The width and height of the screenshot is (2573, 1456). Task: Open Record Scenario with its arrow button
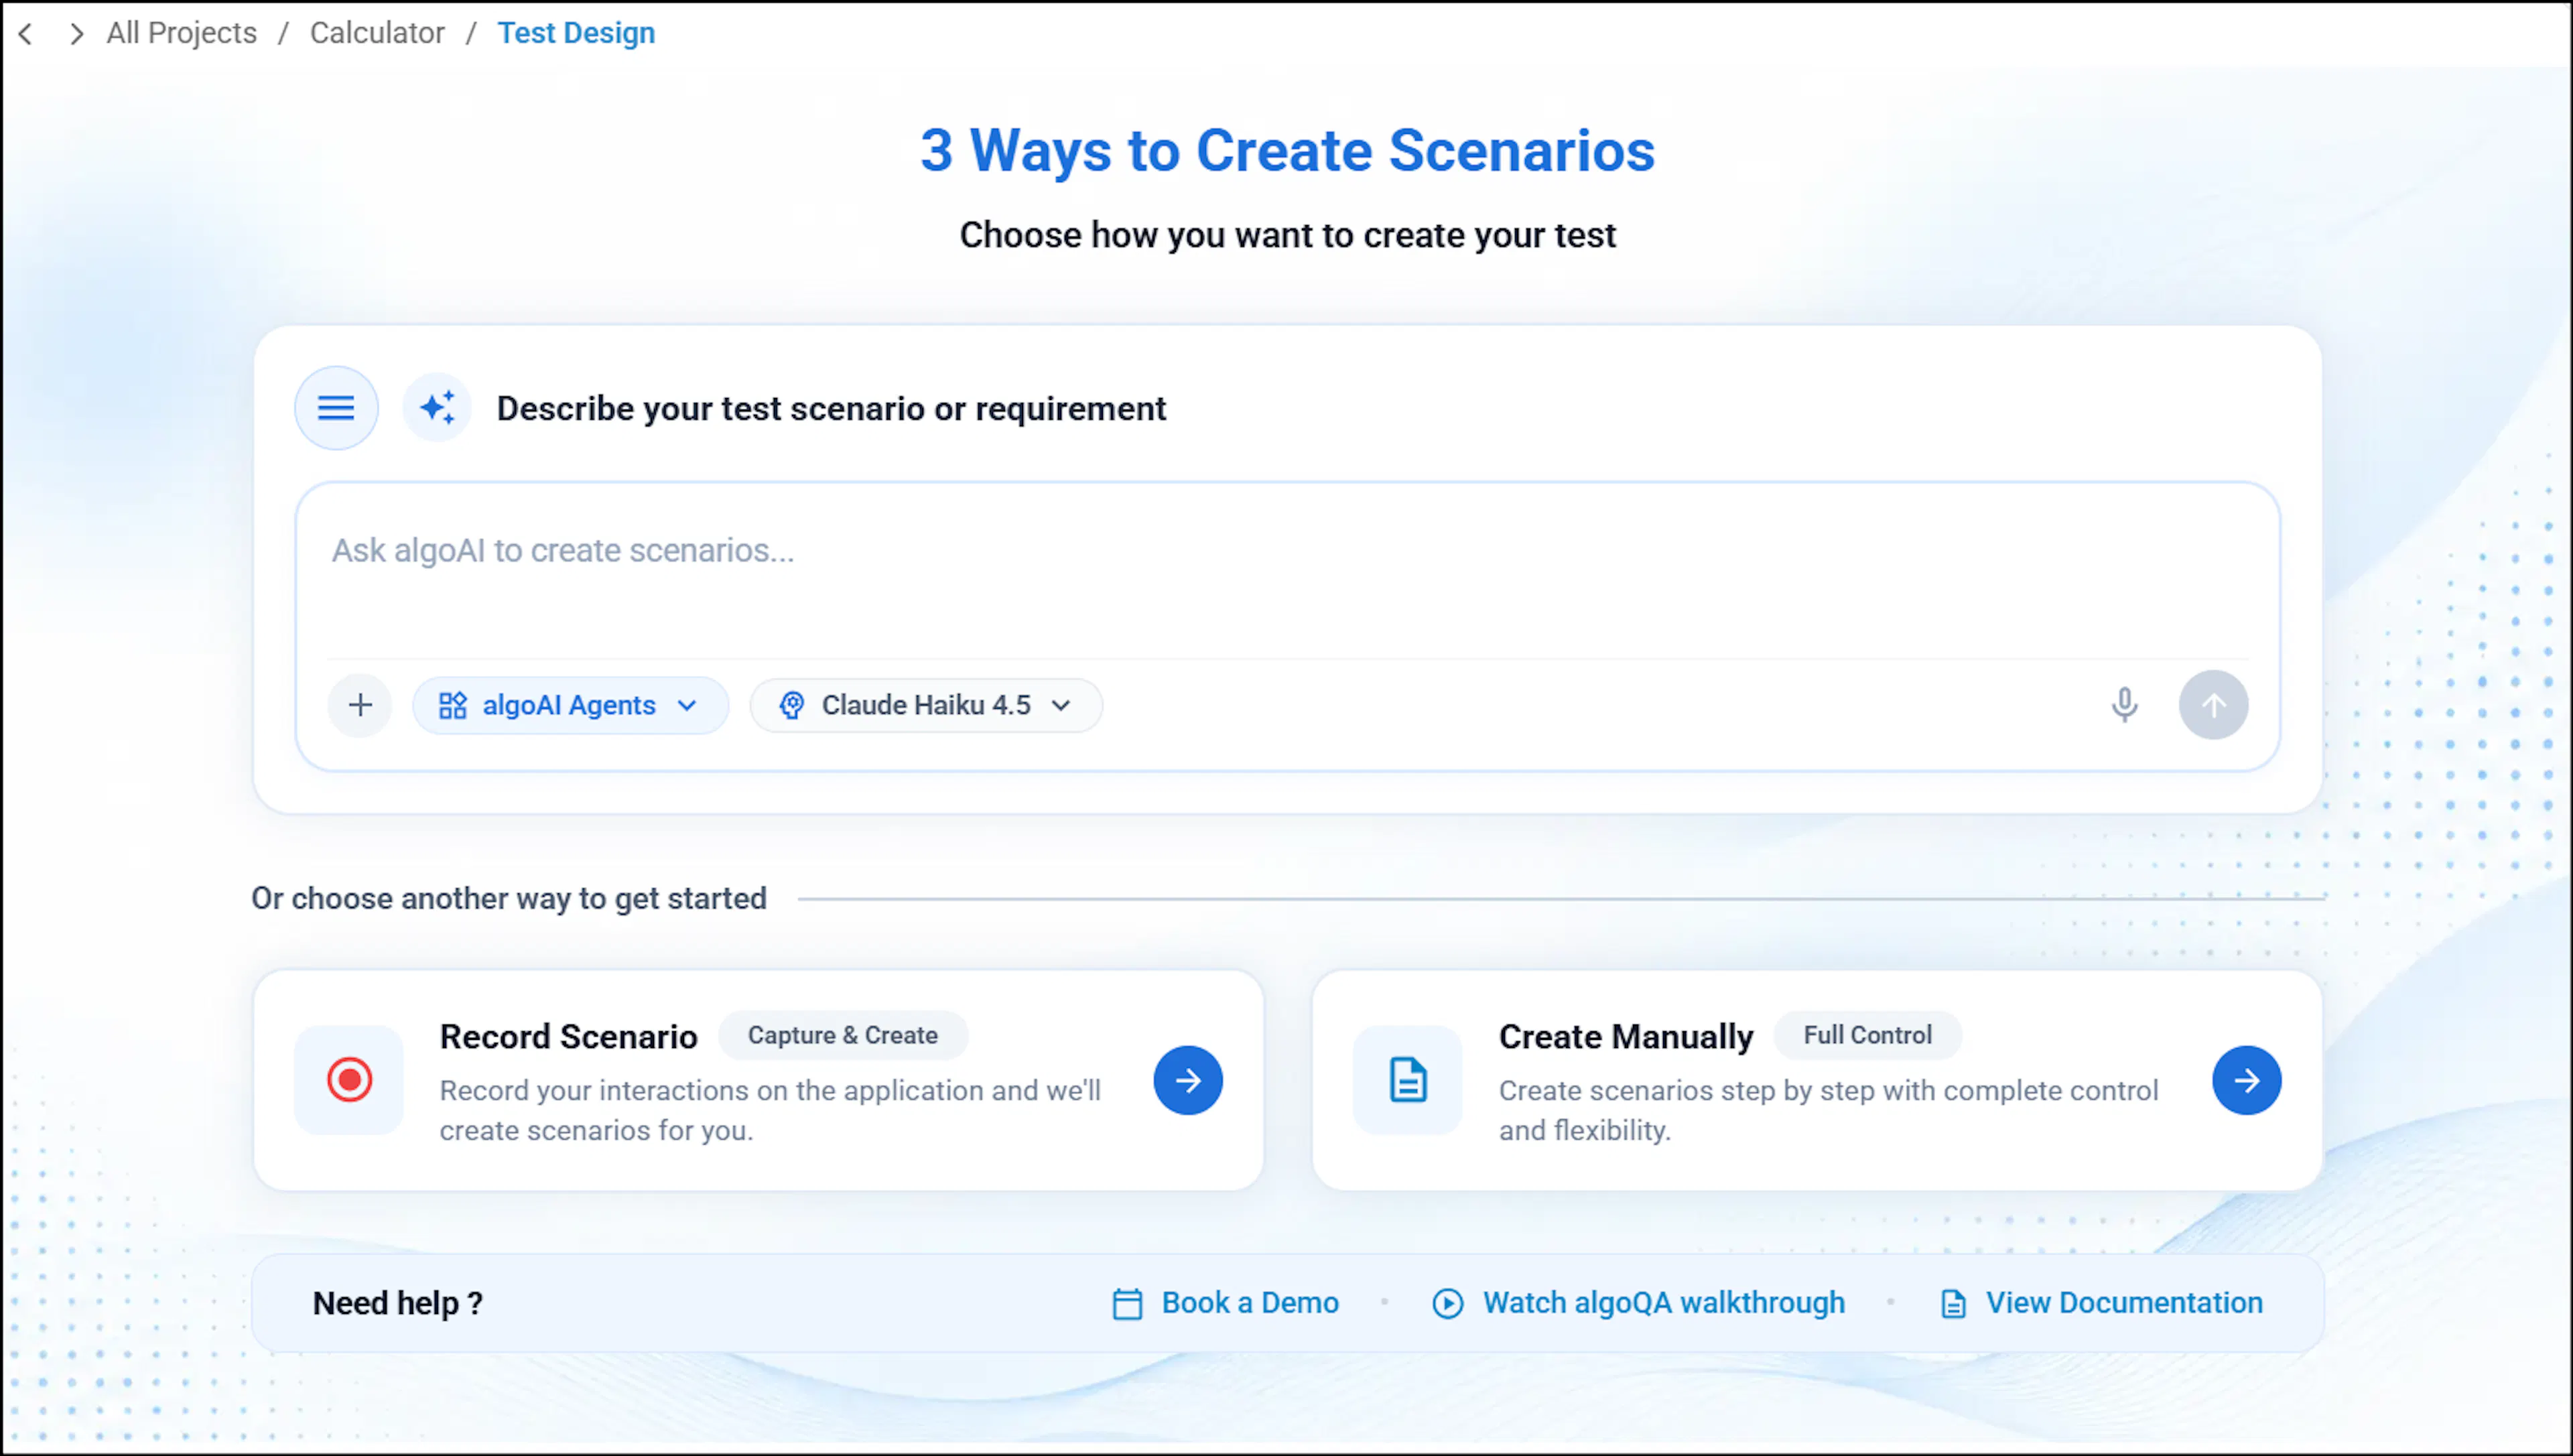pos(1188,1080)
